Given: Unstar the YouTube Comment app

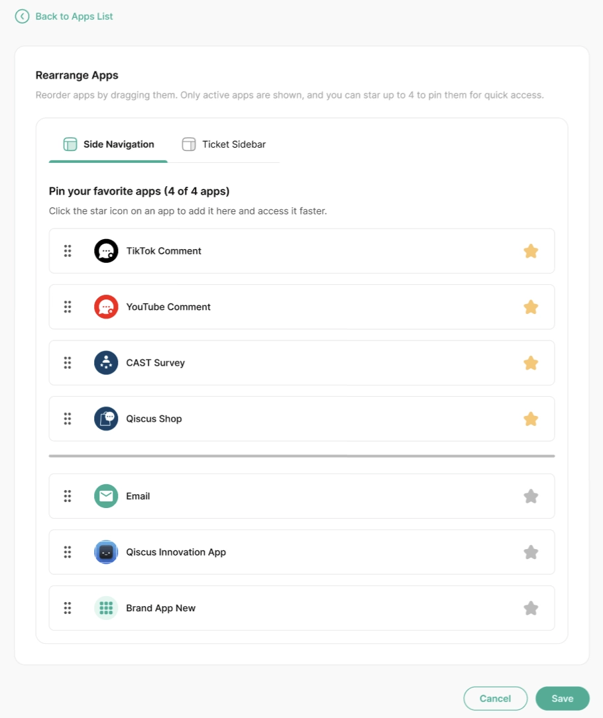Looking at the screenshot, I should point(531,307).
